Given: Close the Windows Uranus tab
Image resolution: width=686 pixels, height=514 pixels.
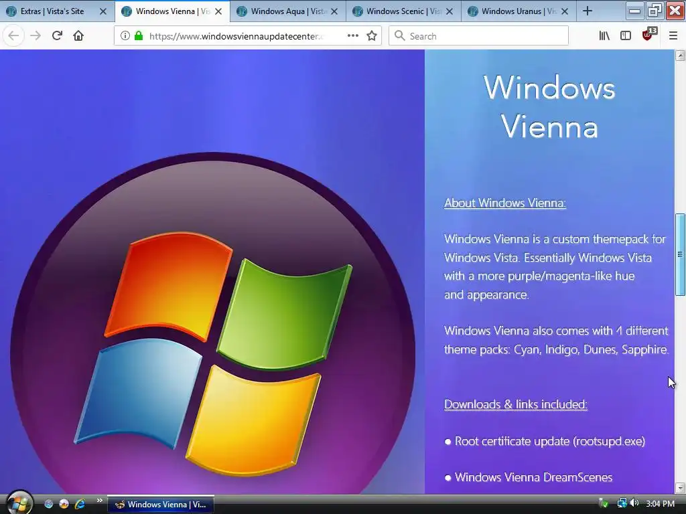Looking at the screenshot, I should pos(565,11).
